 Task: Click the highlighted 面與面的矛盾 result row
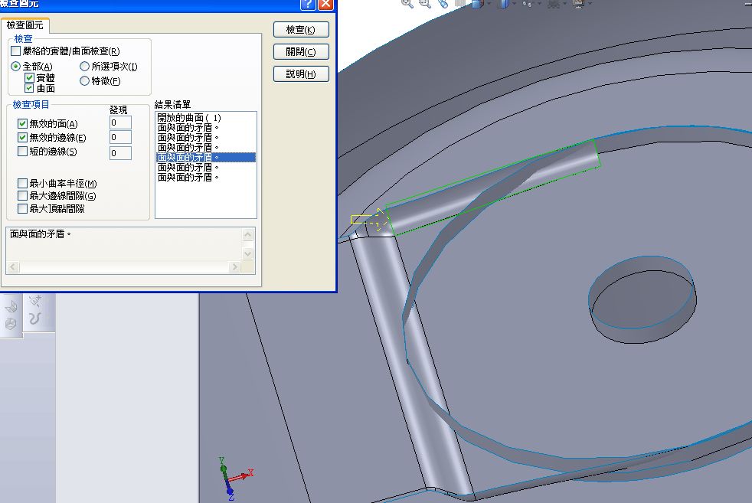click(206, 157)
